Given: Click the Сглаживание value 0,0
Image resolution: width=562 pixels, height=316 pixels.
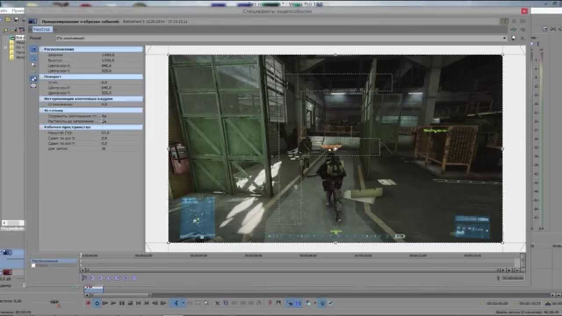Looking at the screenshot, I should pos(104,104).
